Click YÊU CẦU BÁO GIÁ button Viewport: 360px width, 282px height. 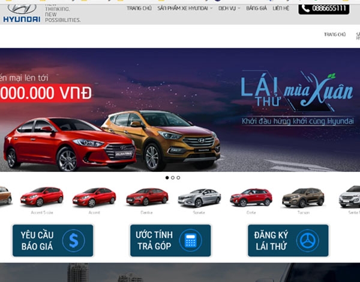tap(53, 241)
